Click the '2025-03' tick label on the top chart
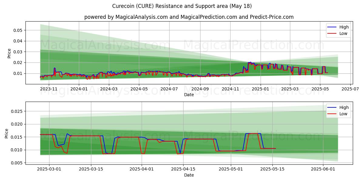This screenshot has height=182, width=364. [x=290, y=89]
